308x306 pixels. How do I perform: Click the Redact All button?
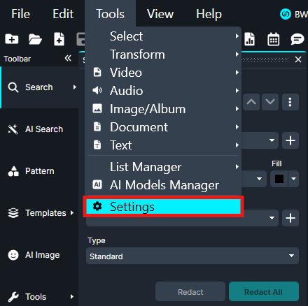(264, 291)
